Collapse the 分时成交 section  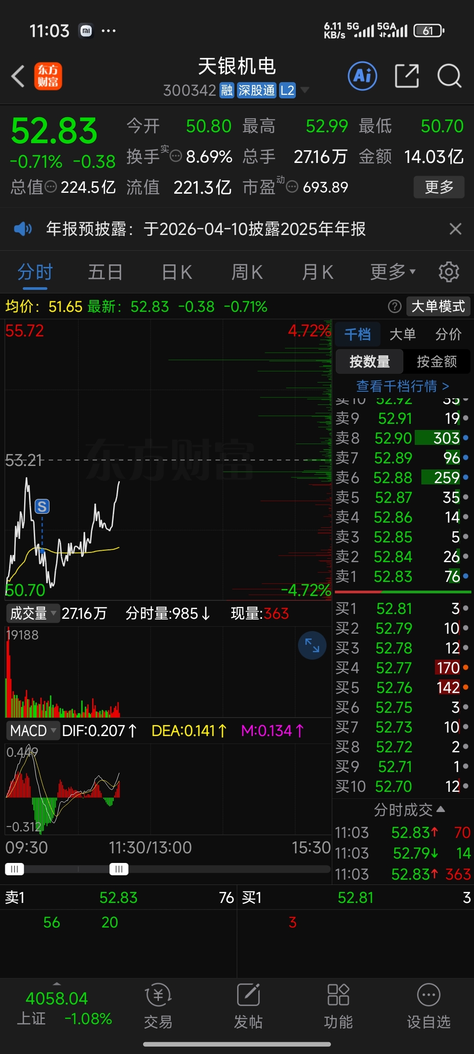coord(409,810)
